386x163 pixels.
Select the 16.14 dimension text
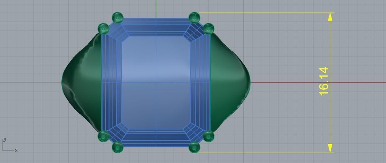pos(323,81)
